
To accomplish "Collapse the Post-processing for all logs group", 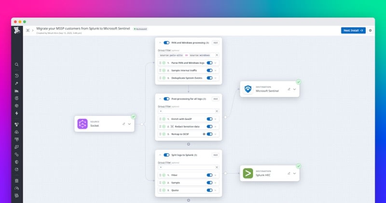I will [x=160, y=99].
